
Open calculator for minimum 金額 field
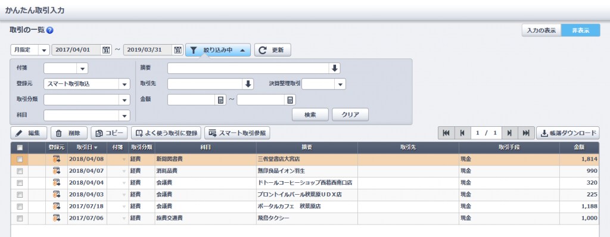[x=220, y=100]
